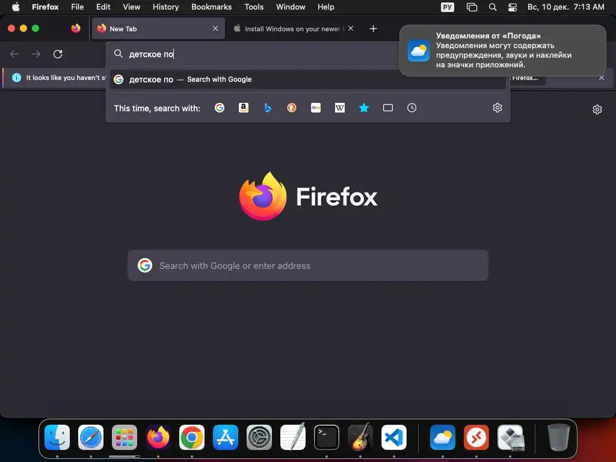616x462 pixels.
Task: Search this time with Wikipedia icon
Action: point(340,108)
